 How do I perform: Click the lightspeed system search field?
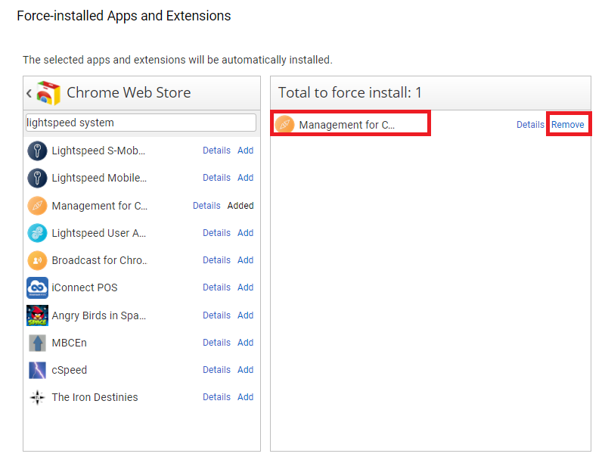click(x=141, y=123)
